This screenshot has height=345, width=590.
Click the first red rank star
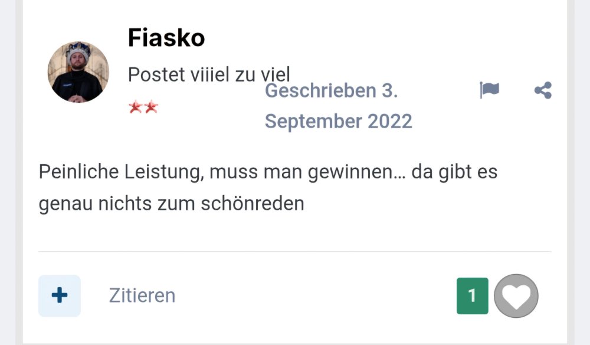coord(135,108)
